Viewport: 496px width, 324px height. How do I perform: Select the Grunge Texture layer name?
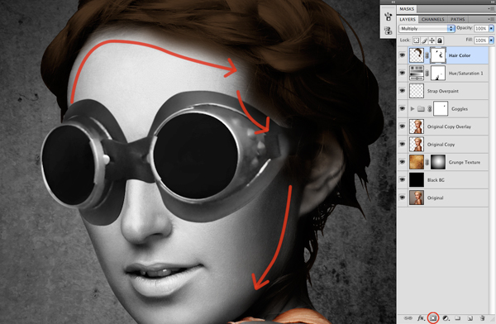click(x=465, y=162)
